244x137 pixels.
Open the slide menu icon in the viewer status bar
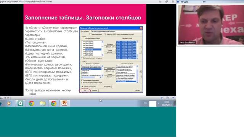coord(167,98)
